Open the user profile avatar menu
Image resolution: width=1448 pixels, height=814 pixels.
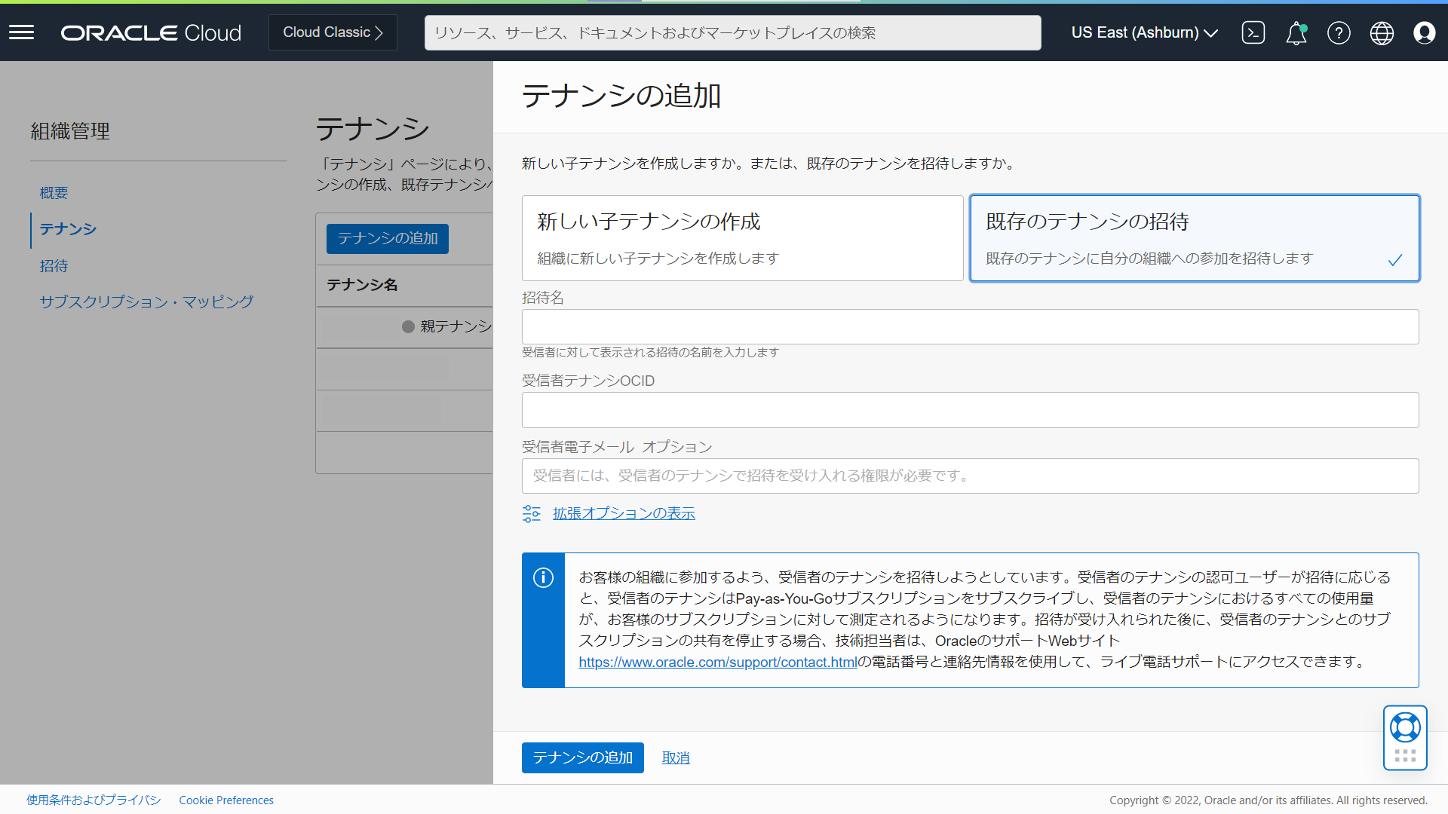click(1424, 33)
